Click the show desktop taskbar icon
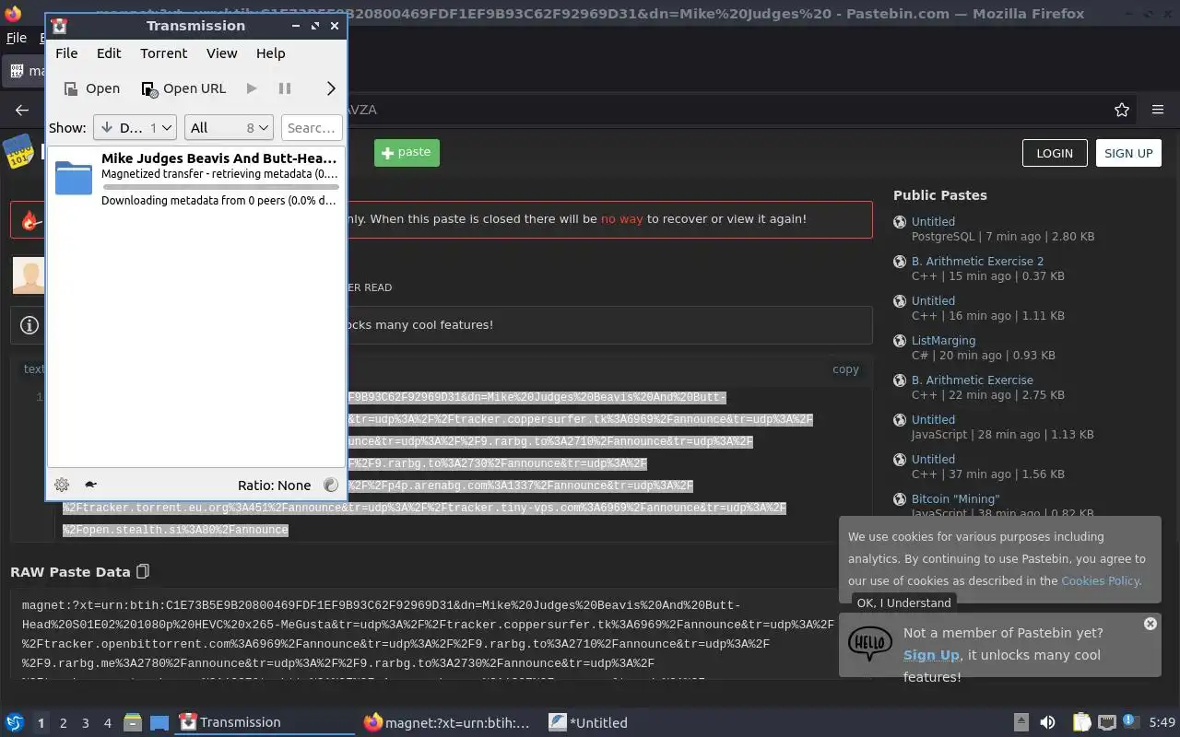Viewport: 1180px width, 737px height. pos(159,722)
